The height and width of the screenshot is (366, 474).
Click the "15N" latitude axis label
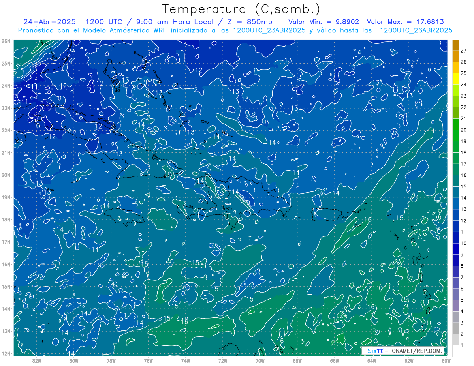tap(6, 286)
